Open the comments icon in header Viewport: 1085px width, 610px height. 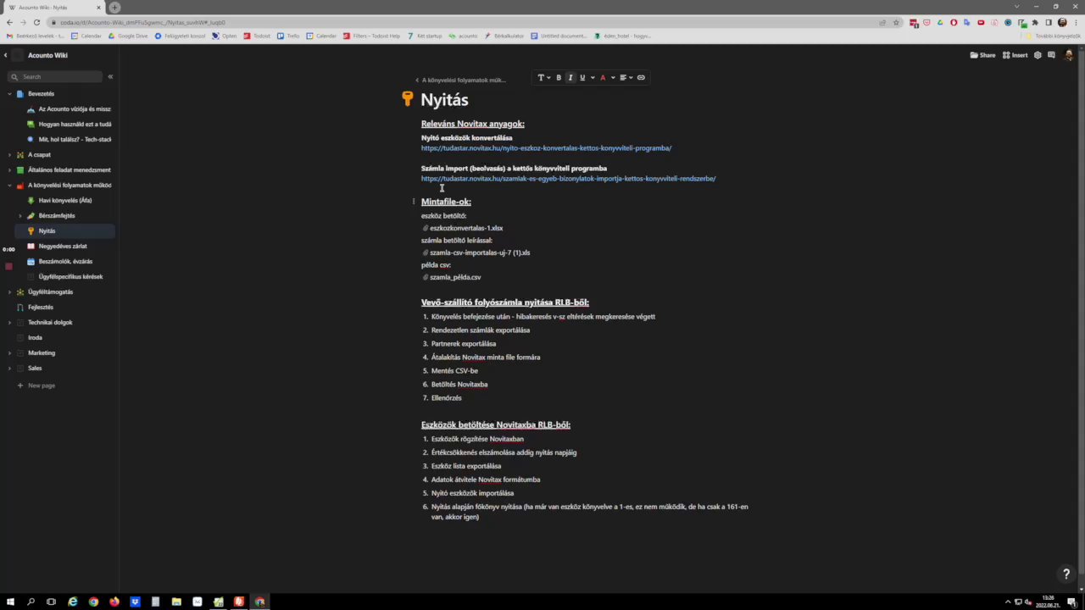[1052, 55]
